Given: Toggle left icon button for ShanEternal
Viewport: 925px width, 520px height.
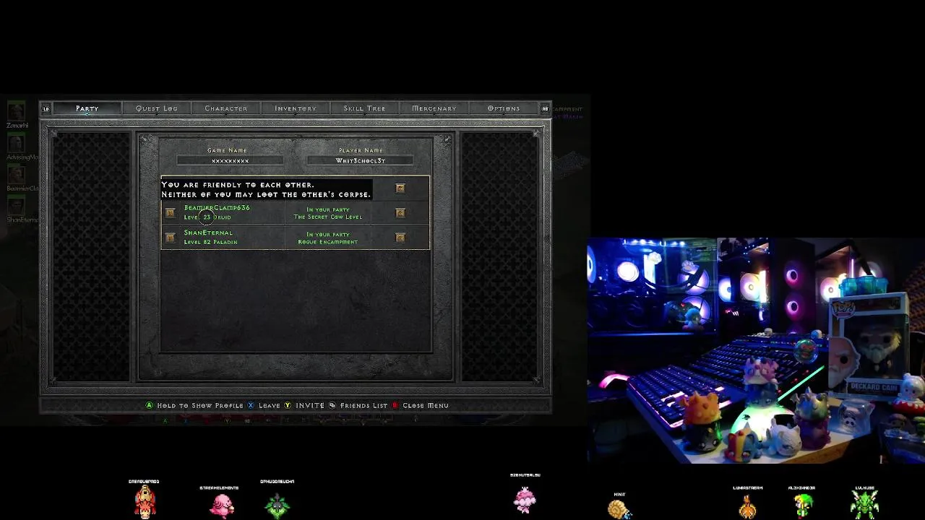Looking at the screenshot, I should coord(170,237).
